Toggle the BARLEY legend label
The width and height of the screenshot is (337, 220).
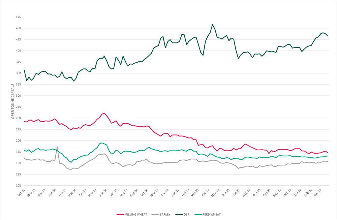165,214
